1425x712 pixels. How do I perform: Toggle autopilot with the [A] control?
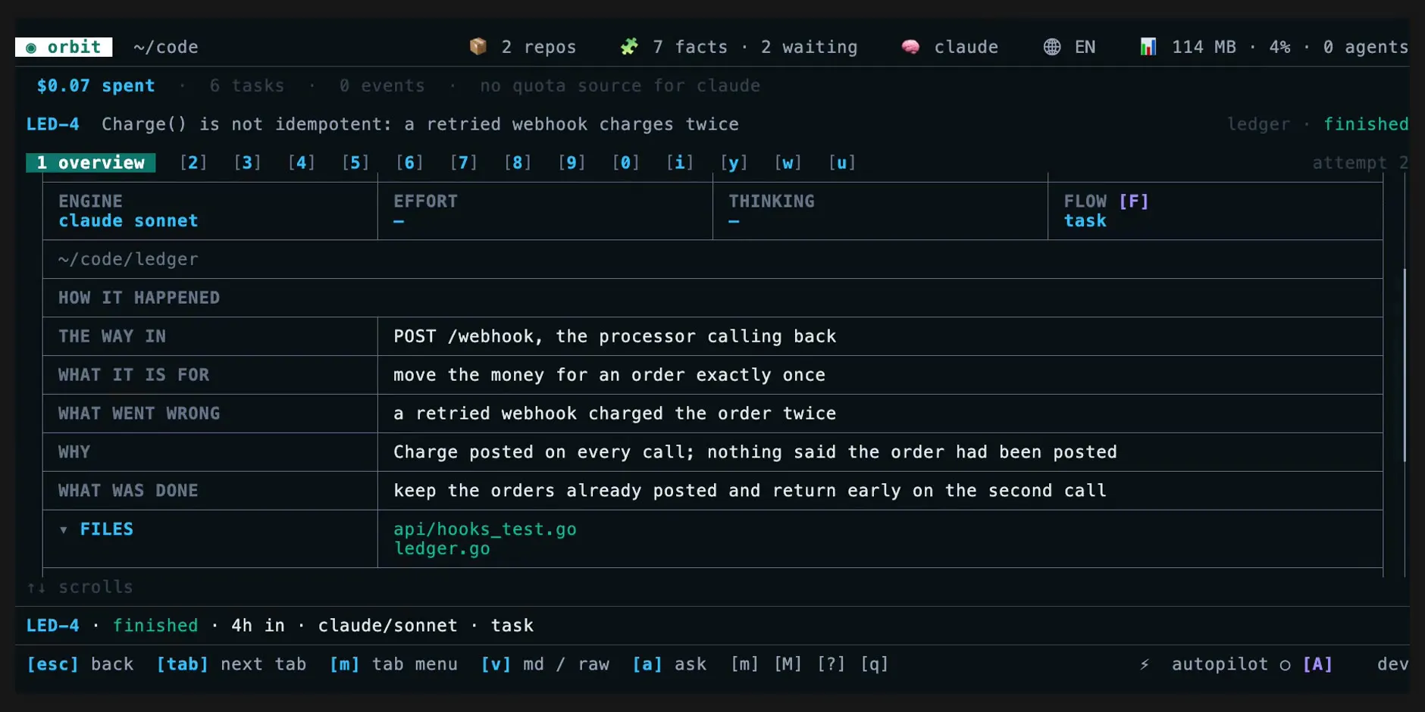[1317, 664]
